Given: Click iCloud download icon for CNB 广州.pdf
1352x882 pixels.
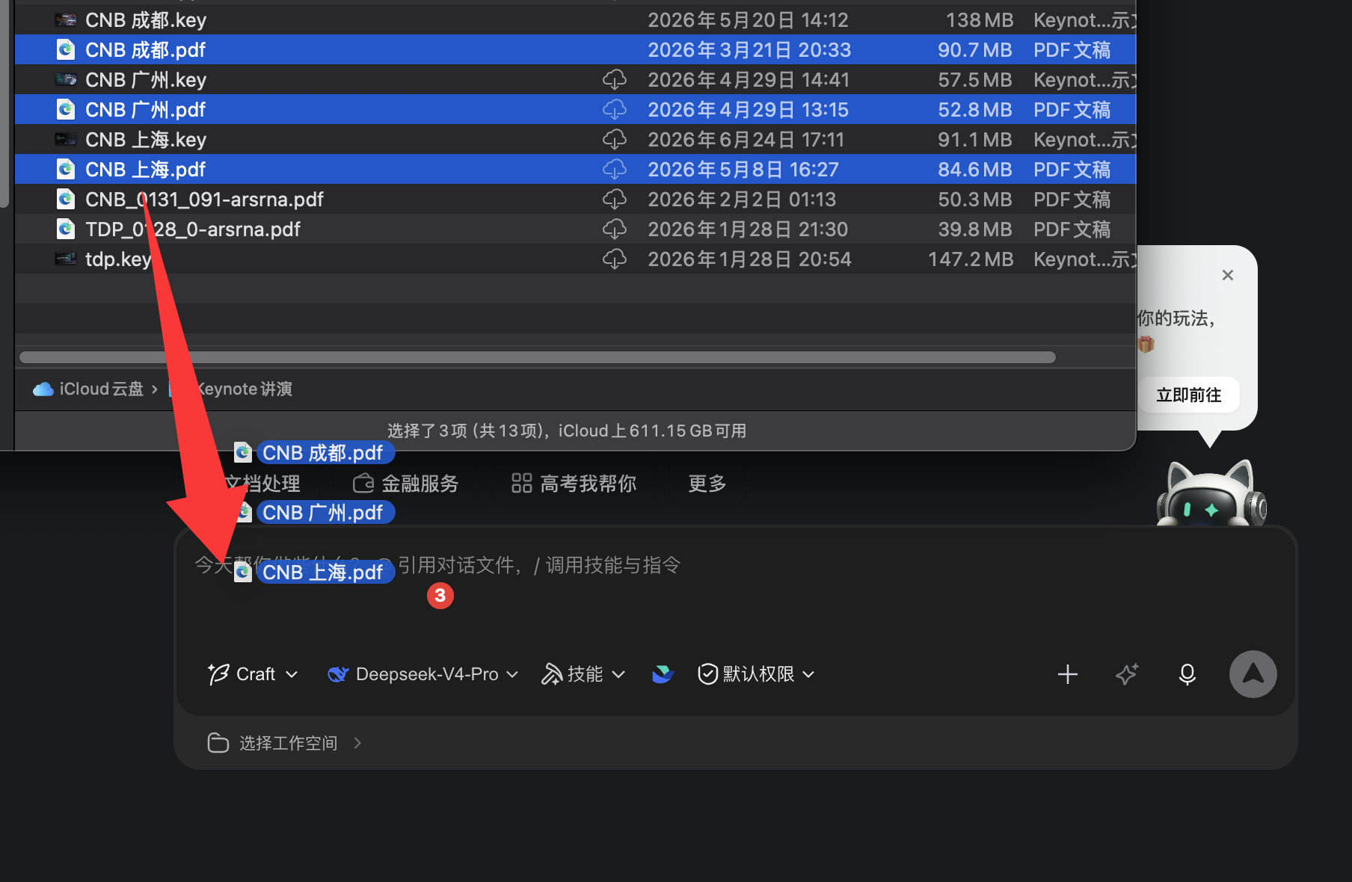Looking at the screenshot, I should pyautogui.click(x=615, y=110).
